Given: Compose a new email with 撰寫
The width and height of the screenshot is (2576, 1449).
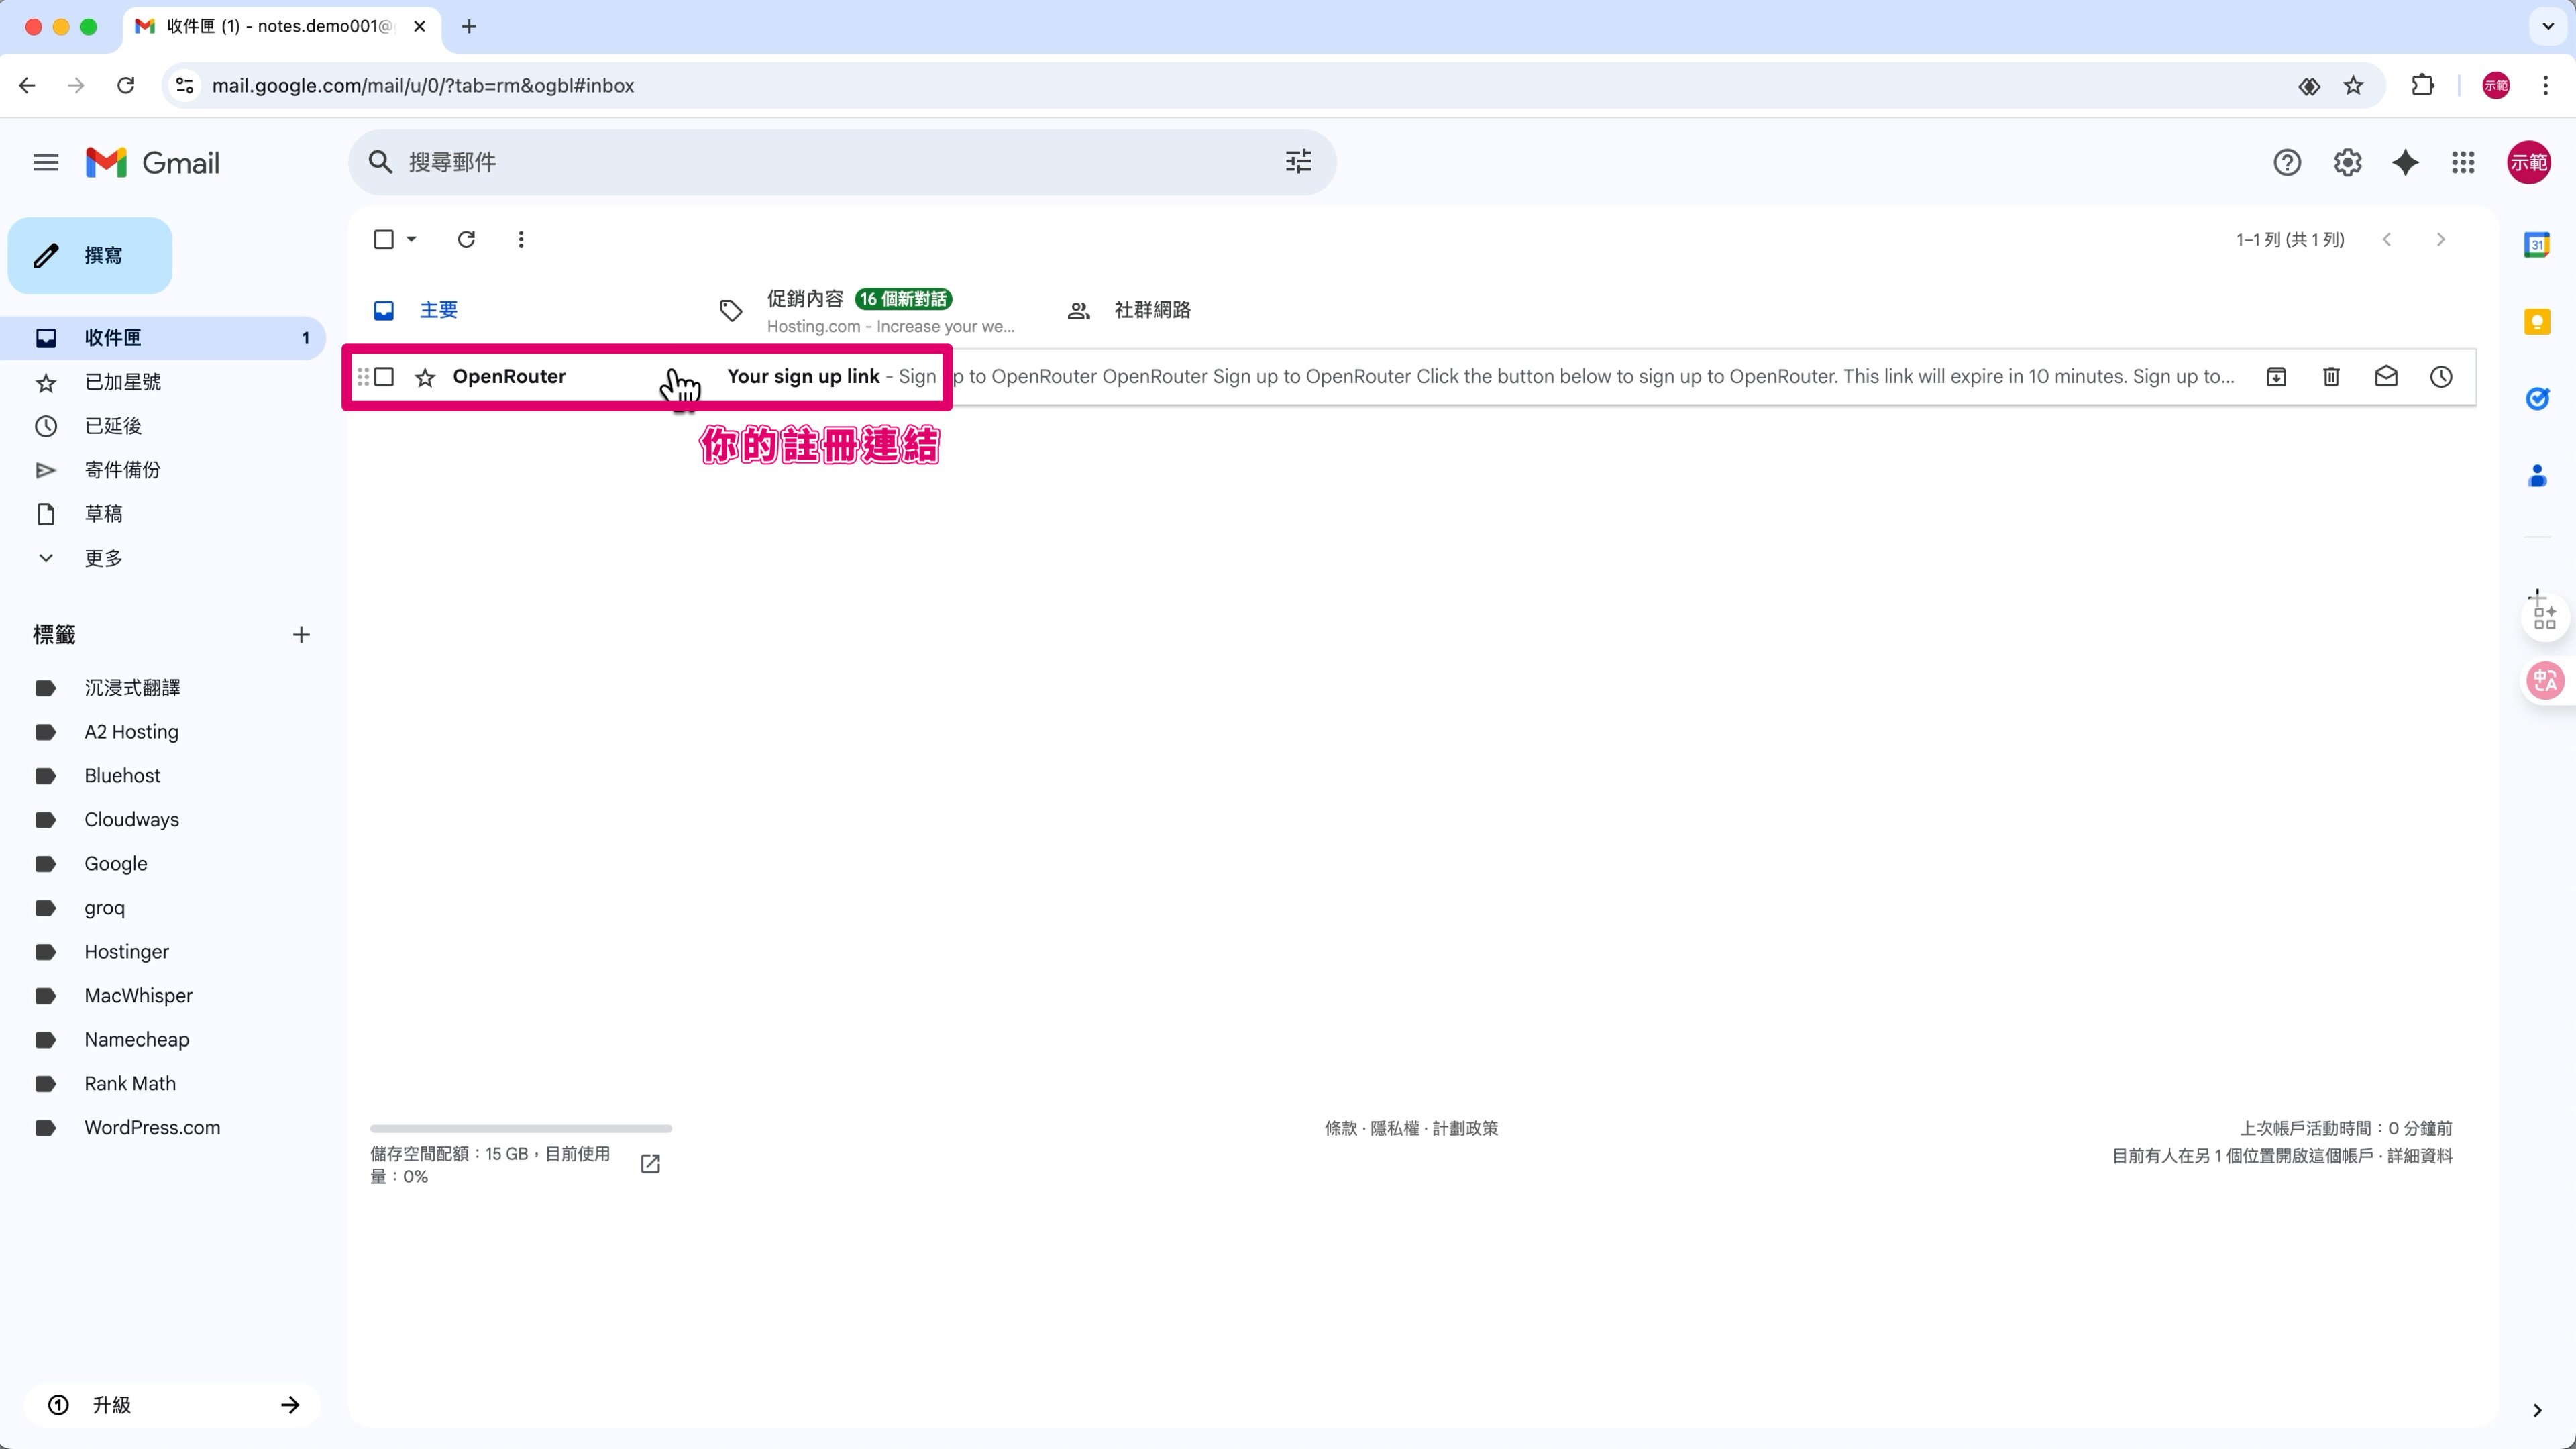Looking at the screenshot, I should click(x=90, y=256).
